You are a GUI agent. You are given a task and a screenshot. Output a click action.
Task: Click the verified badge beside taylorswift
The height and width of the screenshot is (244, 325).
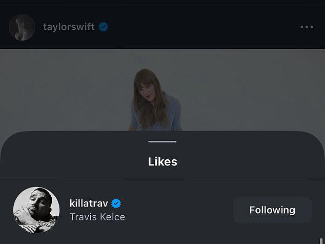click(104, 27)
